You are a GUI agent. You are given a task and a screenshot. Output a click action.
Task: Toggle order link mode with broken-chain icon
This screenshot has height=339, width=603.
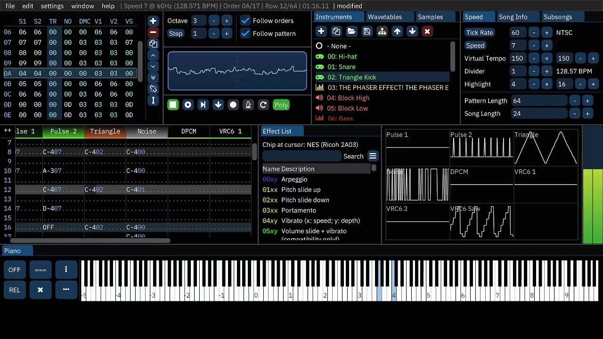(153, 89)
